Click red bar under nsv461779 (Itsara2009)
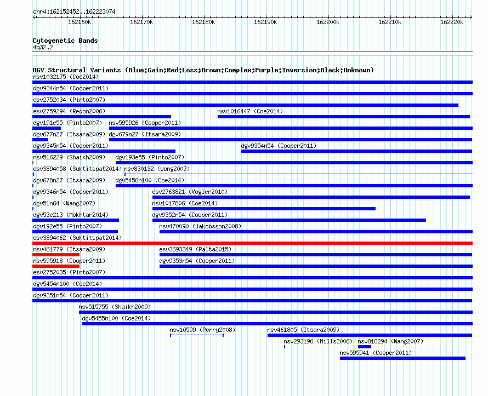The width and height of the screenshot is (488, 396). click(56, 255)
